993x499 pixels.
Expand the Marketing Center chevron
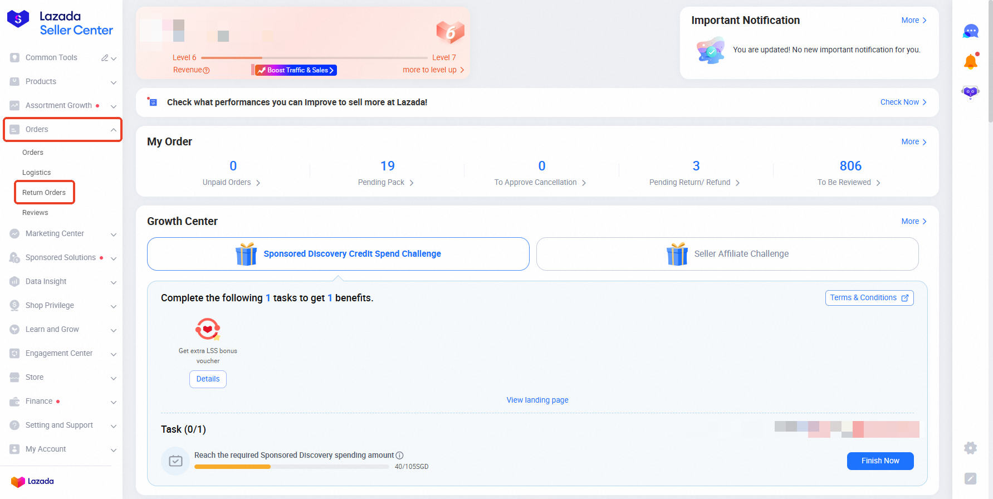114,234
